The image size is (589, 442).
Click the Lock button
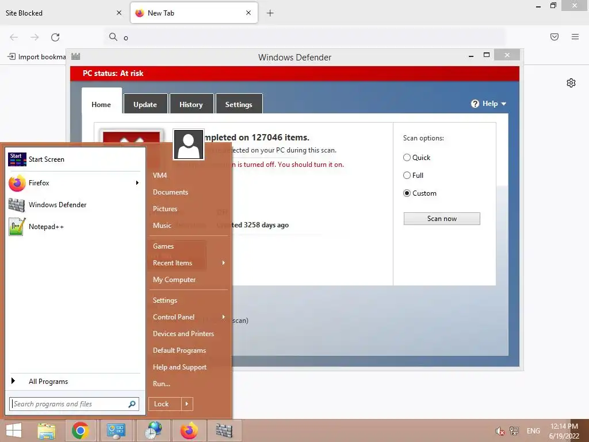coord(165,404)
